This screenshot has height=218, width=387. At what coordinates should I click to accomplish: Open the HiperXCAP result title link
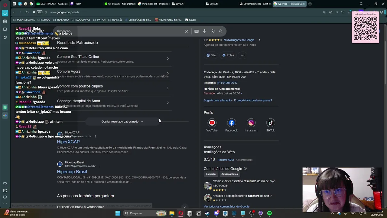(x=68, y=142)
